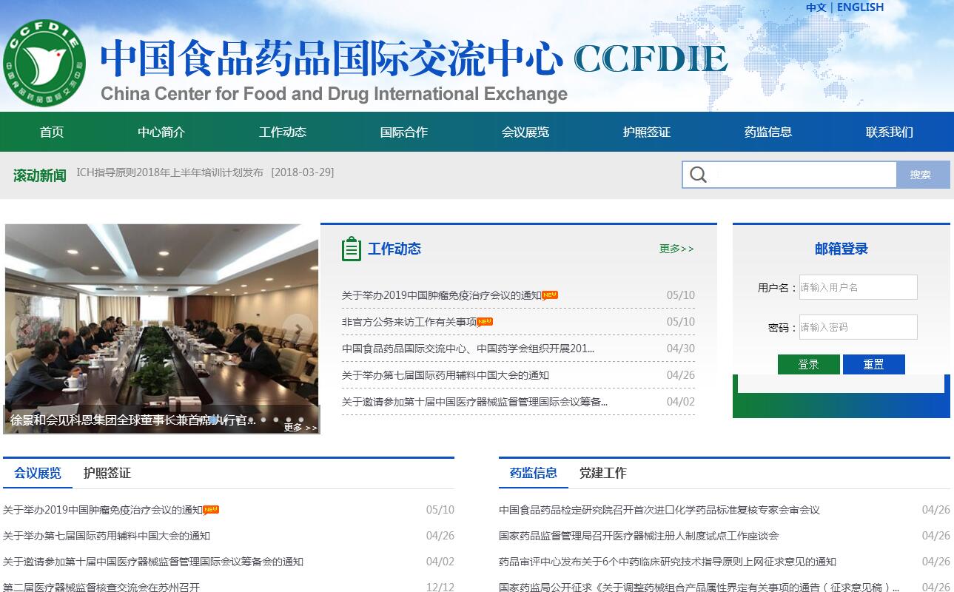This screenshot has width=954, height=592.
Task: Go to 药监信息 in the top navigation bar
Action: (x=767, y=132)
